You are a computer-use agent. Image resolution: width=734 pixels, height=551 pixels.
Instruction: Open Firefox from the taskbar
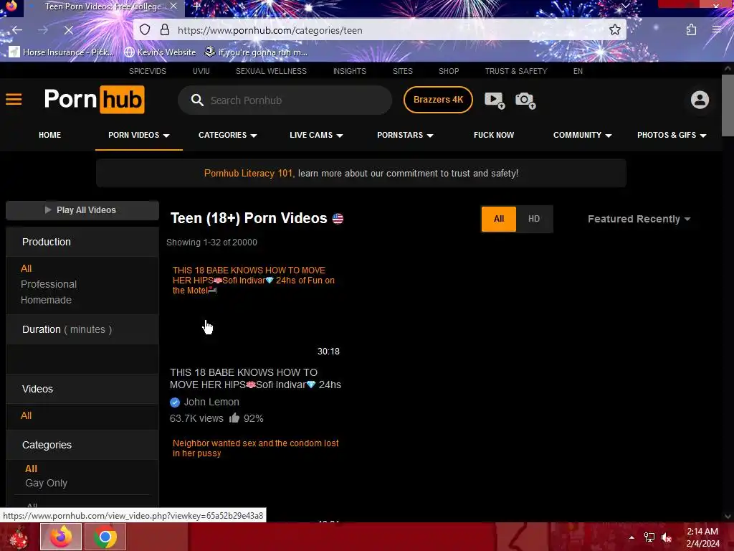(x=62, y=537)
